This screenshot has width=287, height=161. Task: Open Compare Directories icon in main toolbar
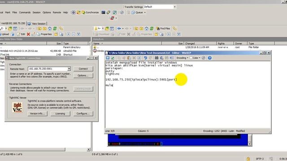(74, 13)
